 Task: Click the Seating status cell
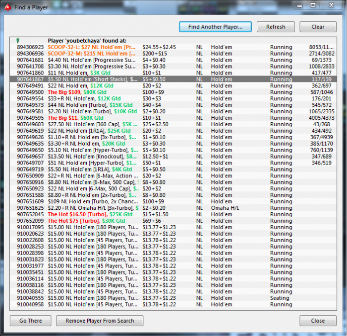pos(280,298)
